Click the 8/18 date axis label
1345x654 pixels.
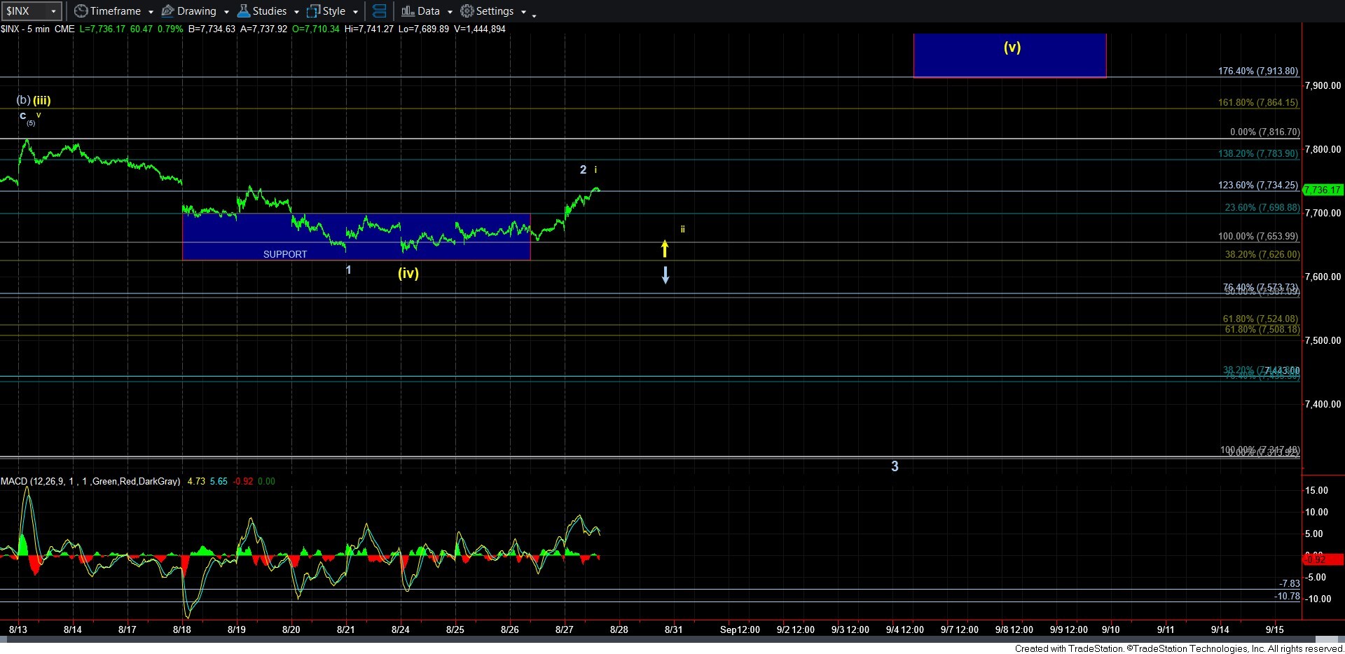[182, 629]
